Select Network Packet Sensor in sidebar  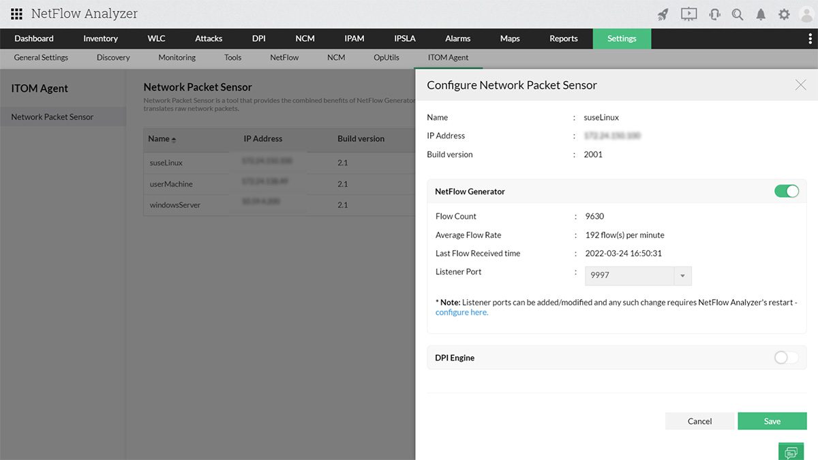[52, 117]
